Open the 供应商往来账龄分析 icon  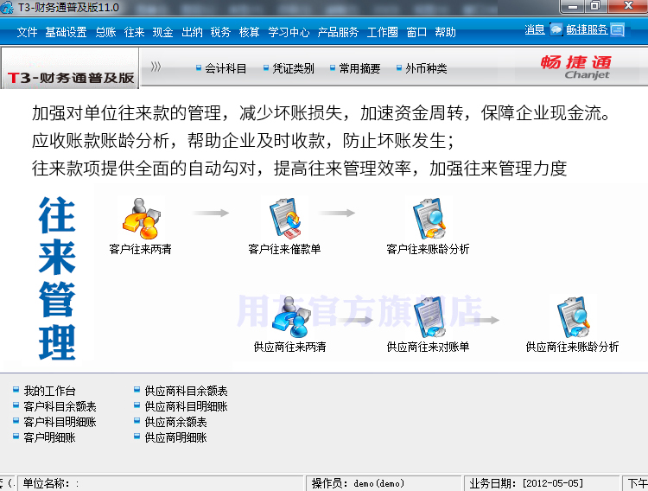click(x=573, y=317)
